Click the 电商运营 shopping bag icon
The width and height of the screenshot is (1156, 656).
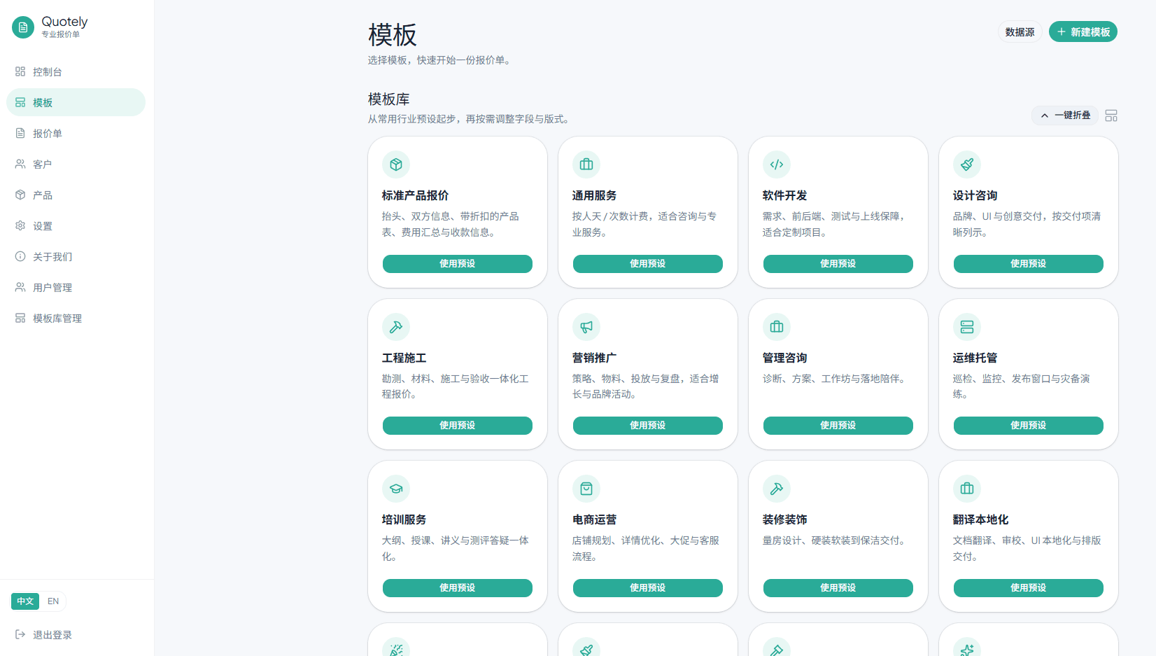coord(586,489)
